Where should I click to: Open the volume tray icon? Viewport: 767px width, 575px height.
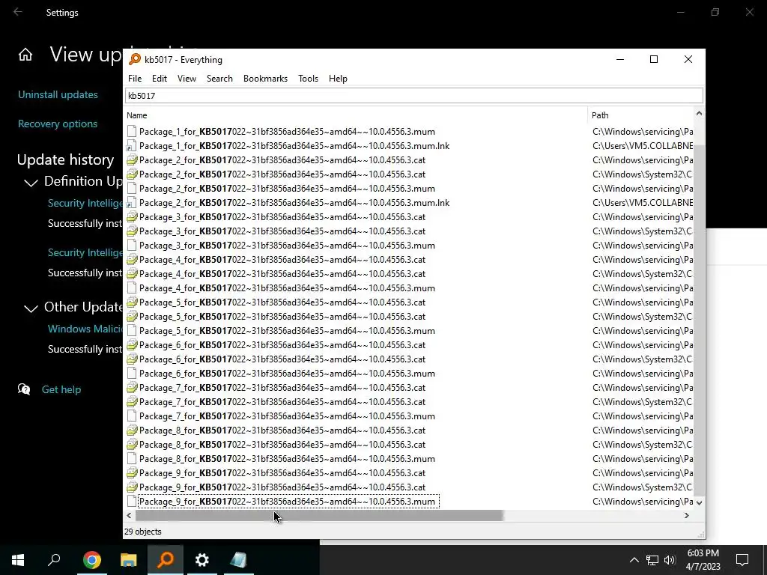(x=670, y=560)
